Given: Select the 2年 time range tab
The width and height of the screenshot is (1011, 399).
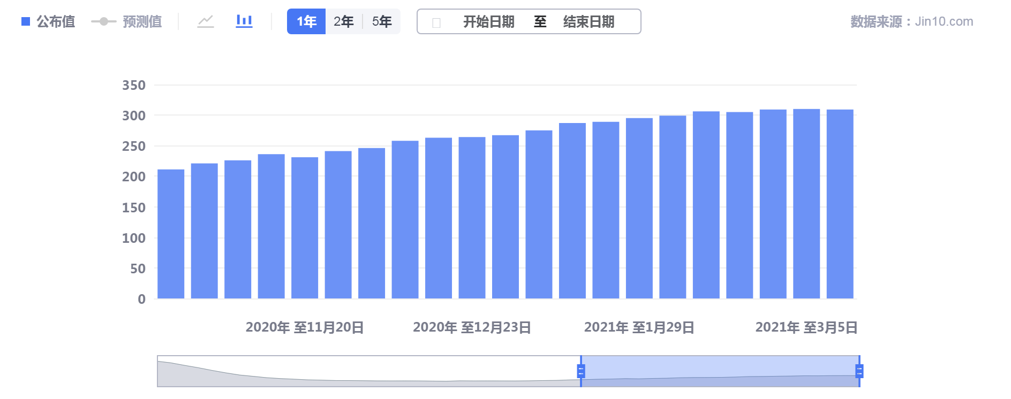Looking at the screenshot, I should [x=344, y=21].
